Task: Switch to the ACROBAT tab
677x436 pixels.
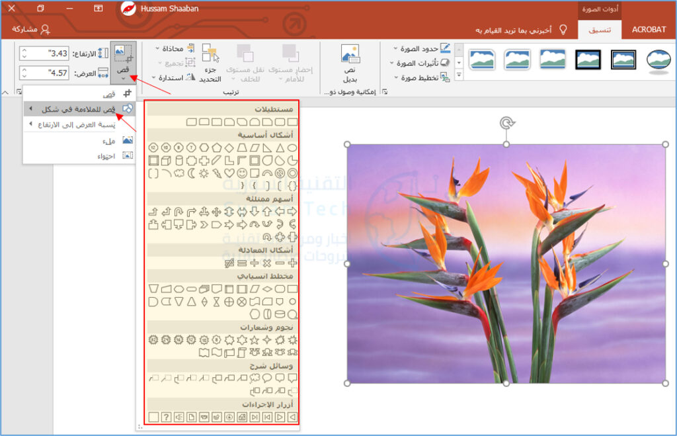Action: [x=649, y=30]
